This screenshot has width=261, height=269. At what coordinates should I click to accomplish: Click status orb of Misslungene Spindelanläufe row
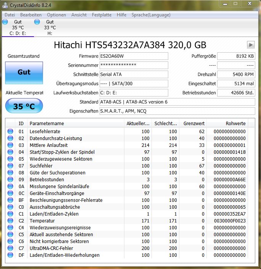[x=10, y=186]
